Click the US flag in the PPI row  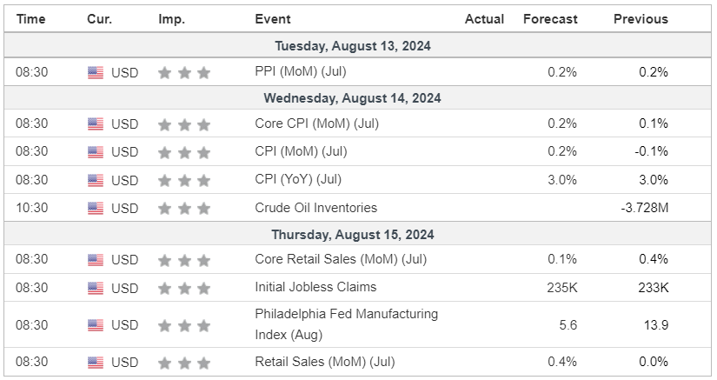pos(96,73)
